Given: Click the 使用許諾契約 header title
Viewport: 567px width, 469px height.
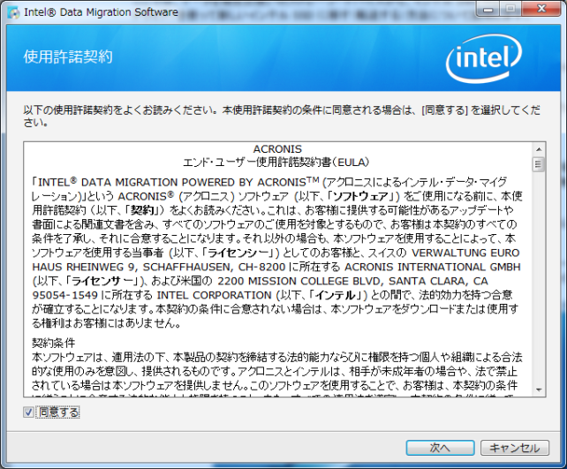Looking at the screenshot, I should (x=68, y=57).
